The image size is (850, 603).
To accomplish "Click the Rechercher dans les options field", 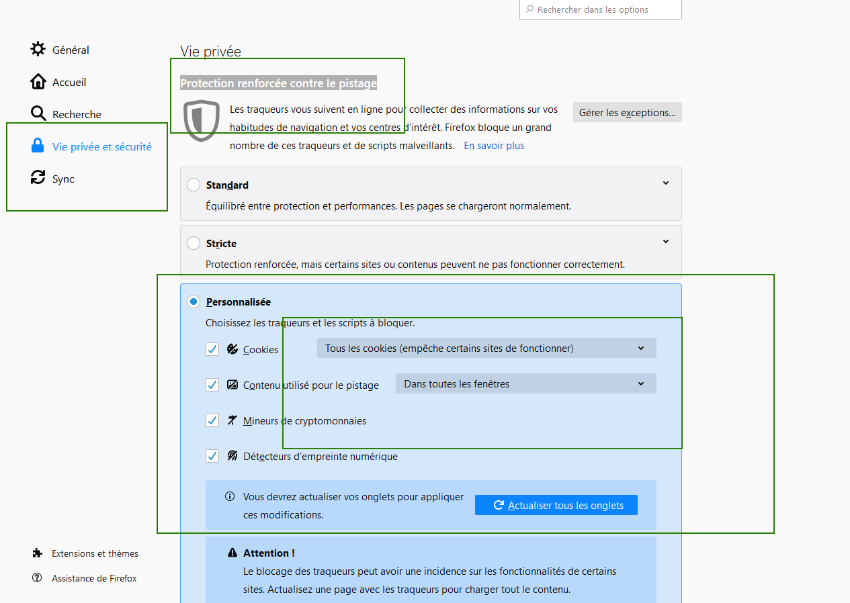I will (x=601, y=10).
